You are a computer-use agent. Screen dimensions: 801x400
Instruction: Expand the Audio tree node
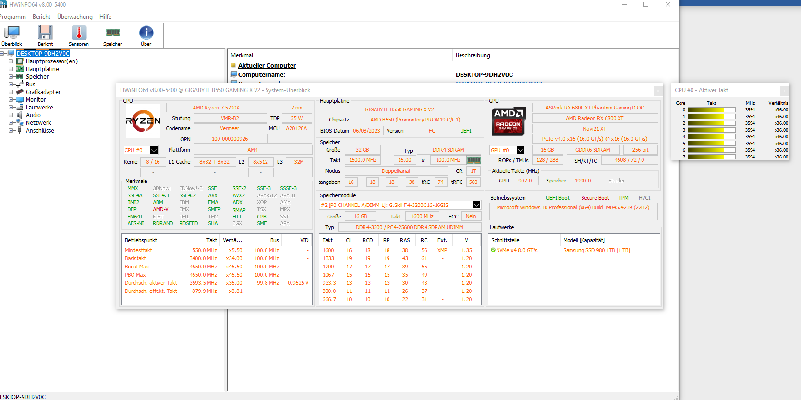(11, 115)
